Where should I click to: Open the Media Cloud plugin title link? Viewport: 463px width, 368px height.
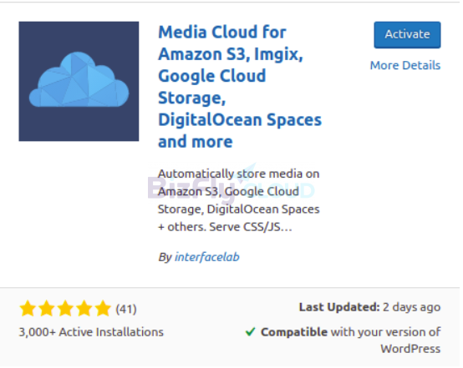pos(240,87)
